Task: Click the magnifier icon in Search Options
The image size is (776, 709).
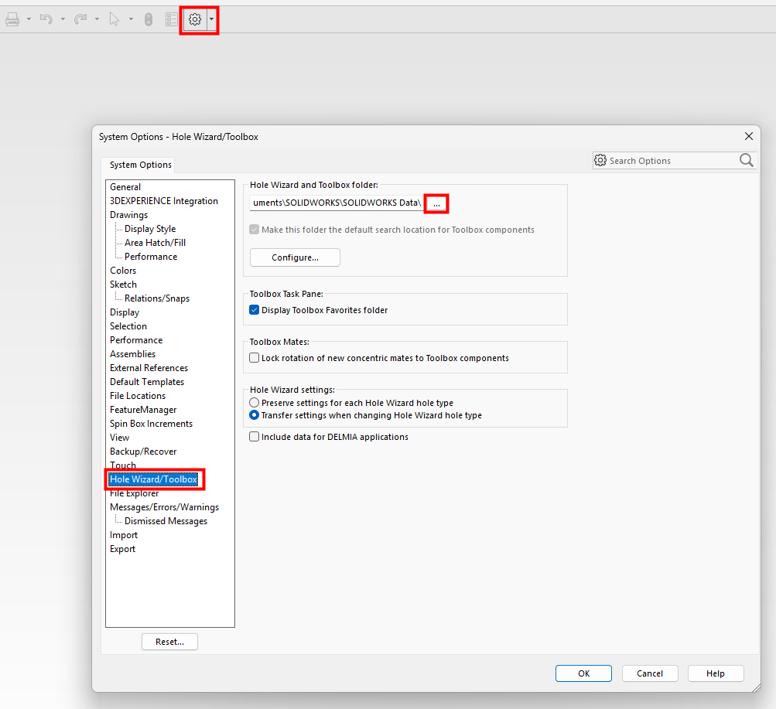Action: tap(745, 160)
